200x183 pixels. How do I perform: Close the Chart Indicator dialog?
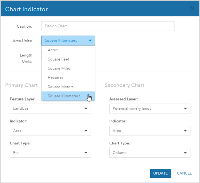coord(192,9)
